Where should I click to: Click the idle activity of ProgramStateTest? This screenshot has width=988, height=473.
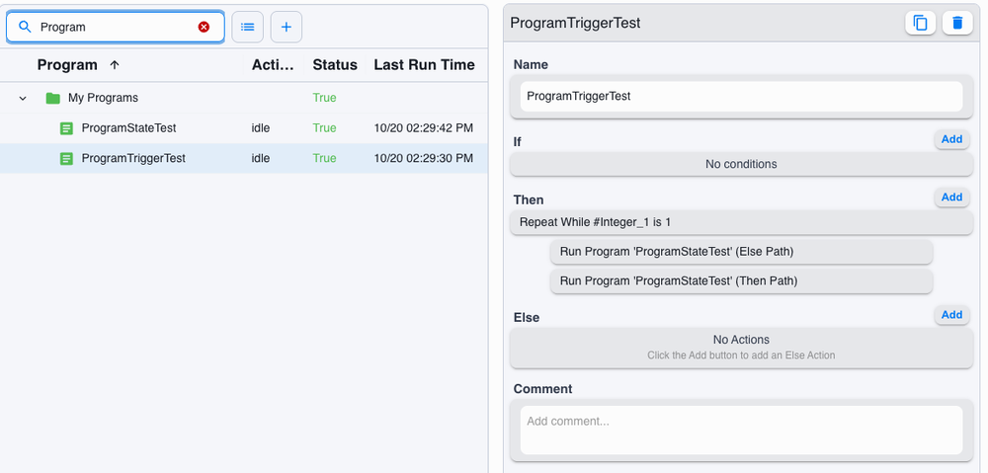point(260,127)
